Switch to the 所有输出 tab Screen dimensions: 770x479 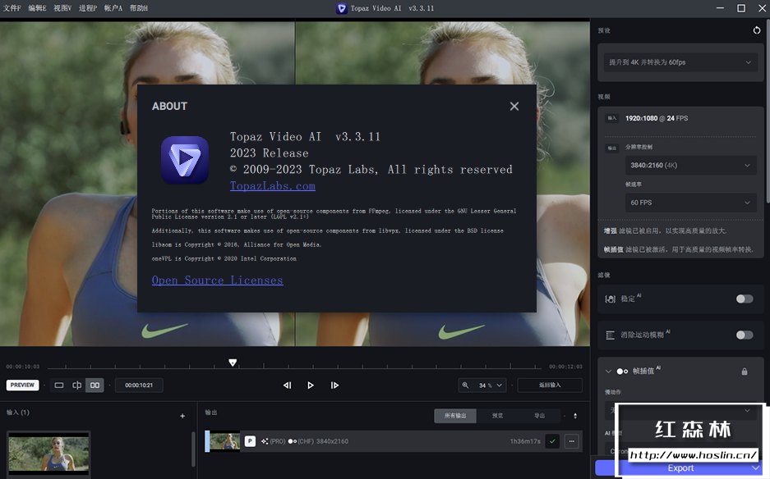pos(455,416)
